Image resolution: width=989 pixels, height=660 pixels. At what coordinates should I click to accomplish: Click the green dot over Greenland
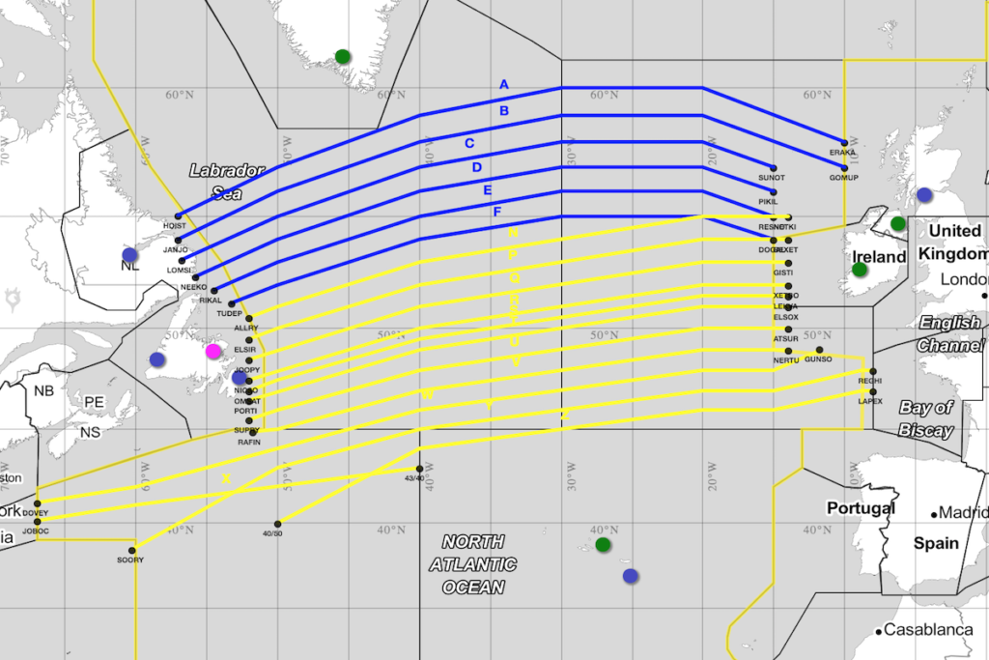pos(342,56)
